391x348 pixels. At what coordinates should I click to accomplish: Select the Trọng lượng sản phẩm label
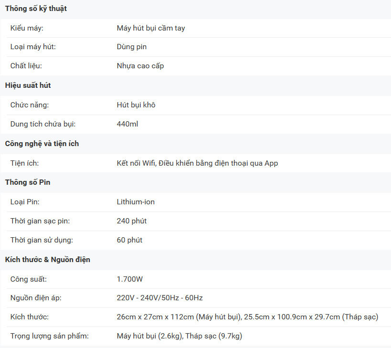click(x=49, y=336)
